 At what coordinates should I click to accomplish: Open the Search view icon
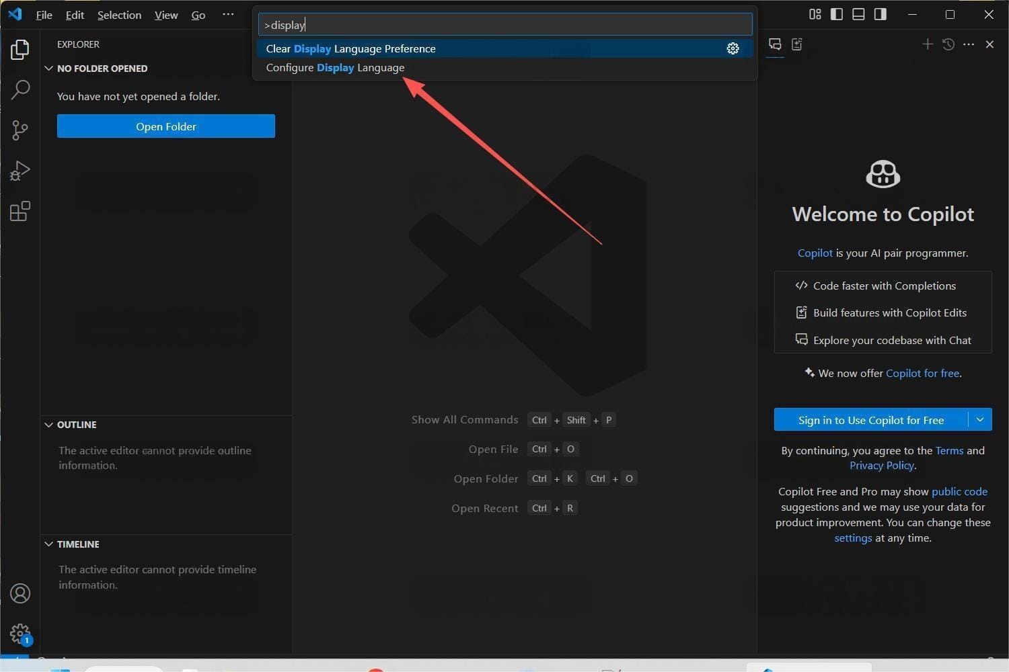click(x=20, y=89)
